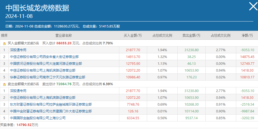Click the 净额/万 column header

click(x=247, y=35)
